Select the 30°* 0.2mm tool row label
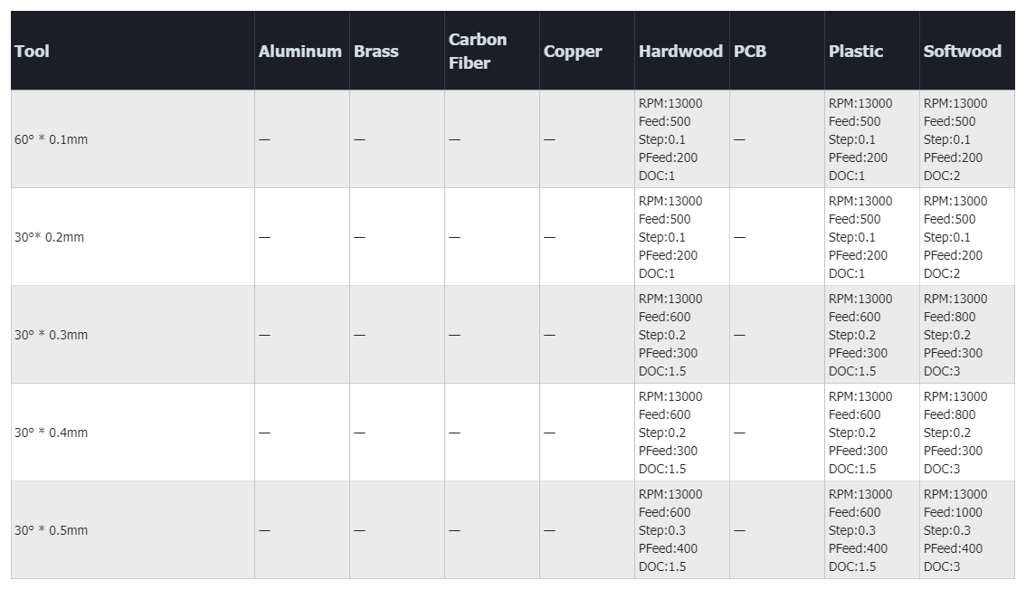The image size is (1026, 590). pos(50,238)
